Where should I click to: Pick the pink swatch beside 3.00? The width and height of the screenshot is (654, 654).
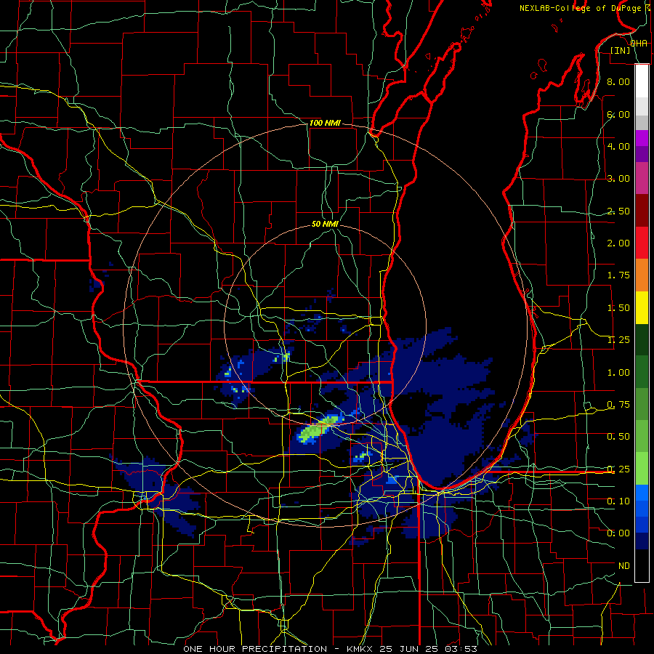click(x=642, y=178)
